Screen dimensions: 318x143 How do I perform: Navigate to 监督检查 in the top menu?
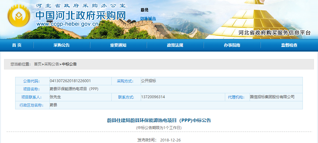[x=289, y=45]
